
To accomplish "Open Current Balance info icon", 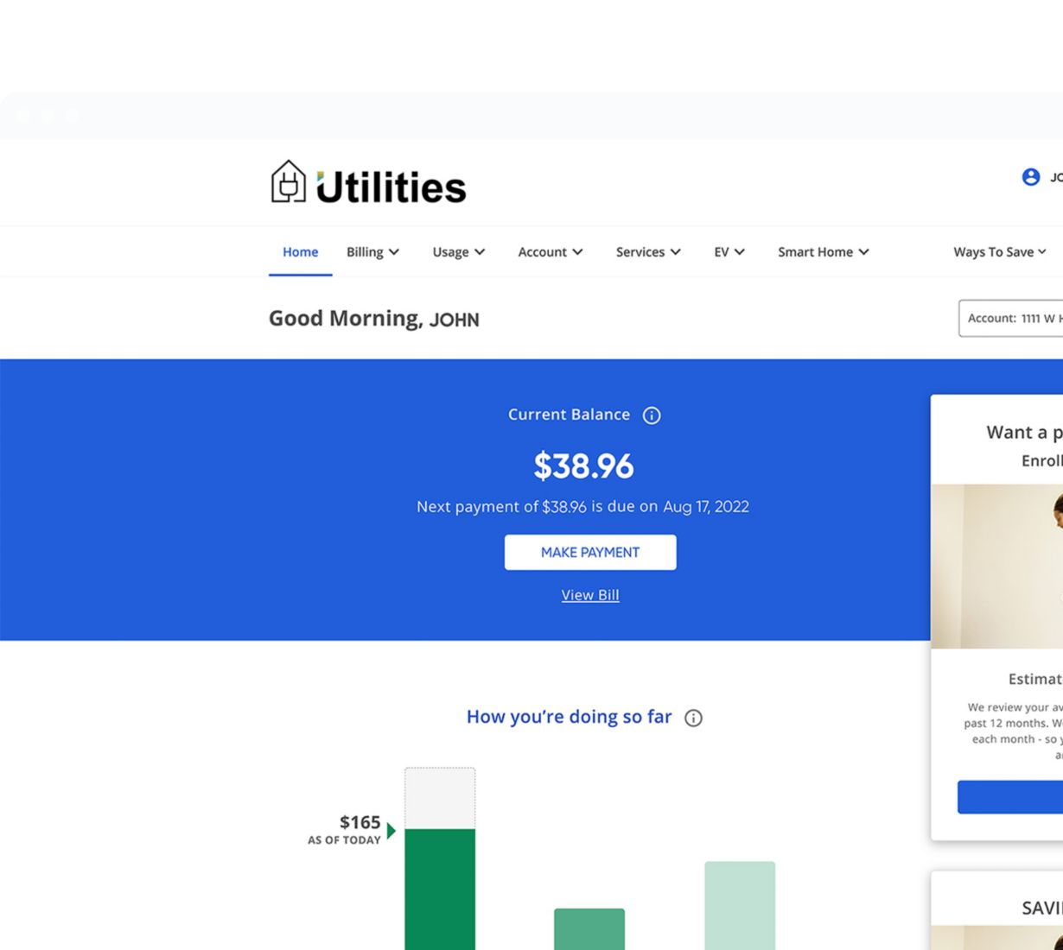I will pyautogui.click(x=652, y=415).
